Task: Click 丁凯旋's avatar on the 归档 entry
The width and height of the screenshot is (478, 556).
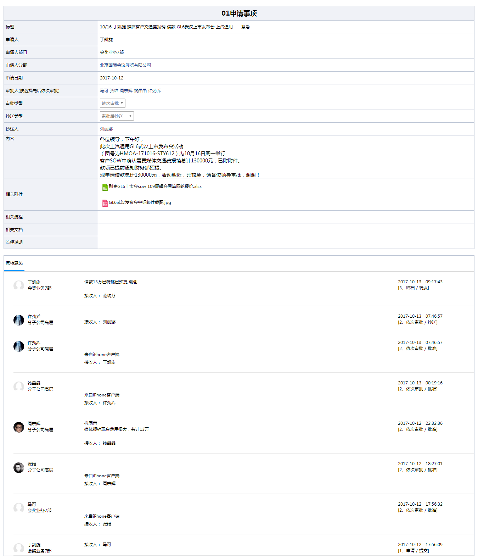Action: click(19, 285)
